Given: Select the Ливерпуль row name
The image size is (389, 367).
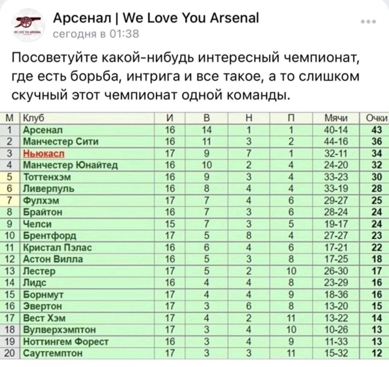Looking at the screenshot, I should tap(49, 189).
